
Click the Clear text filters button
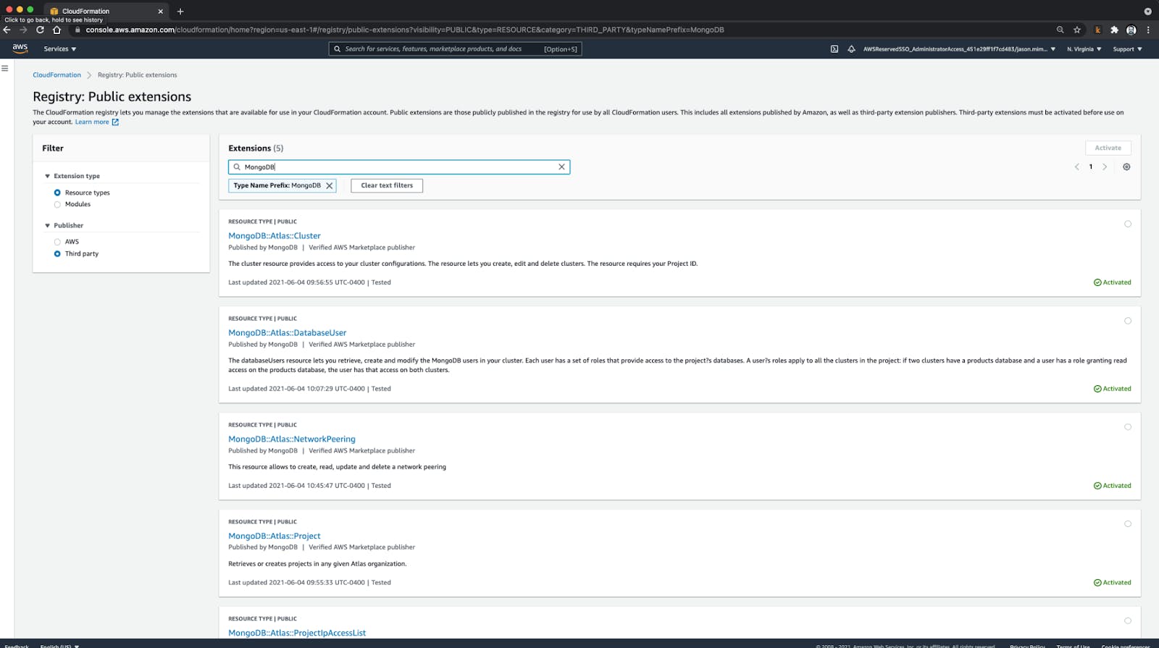(387, 185)
